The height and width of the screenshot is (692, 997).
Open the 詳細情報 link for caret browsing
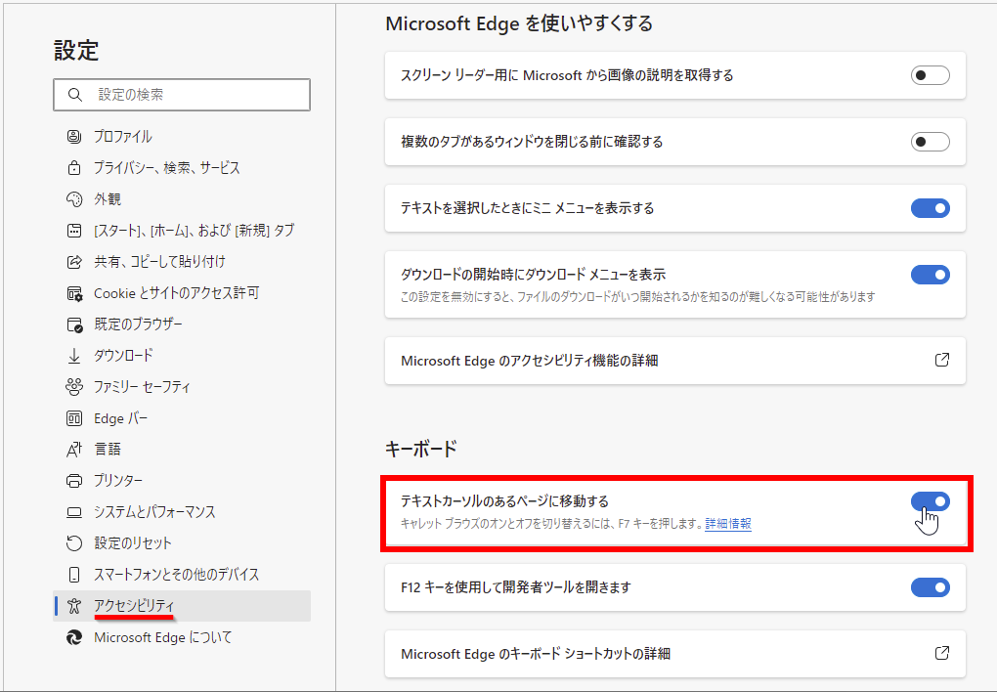point(728,524)
